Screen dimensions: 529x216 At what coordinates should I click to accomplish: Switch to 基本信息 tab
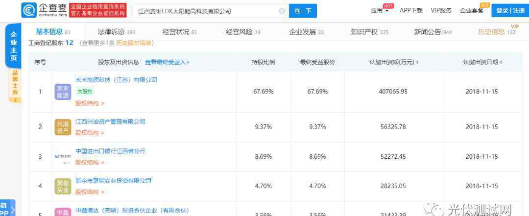(x=53, y=32)
